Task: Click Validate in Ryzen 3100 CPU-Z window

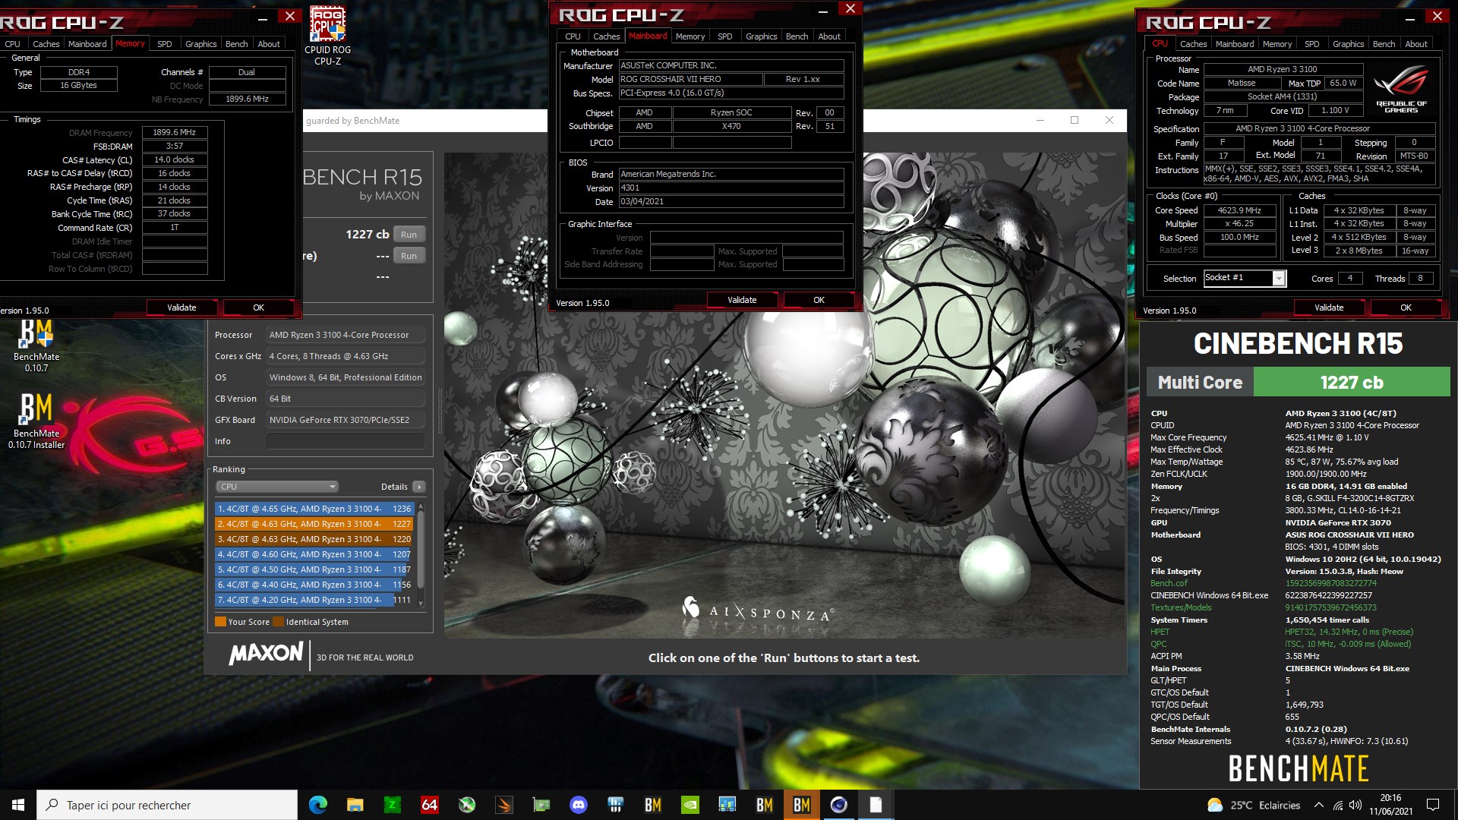Action: coord(1329,307)
